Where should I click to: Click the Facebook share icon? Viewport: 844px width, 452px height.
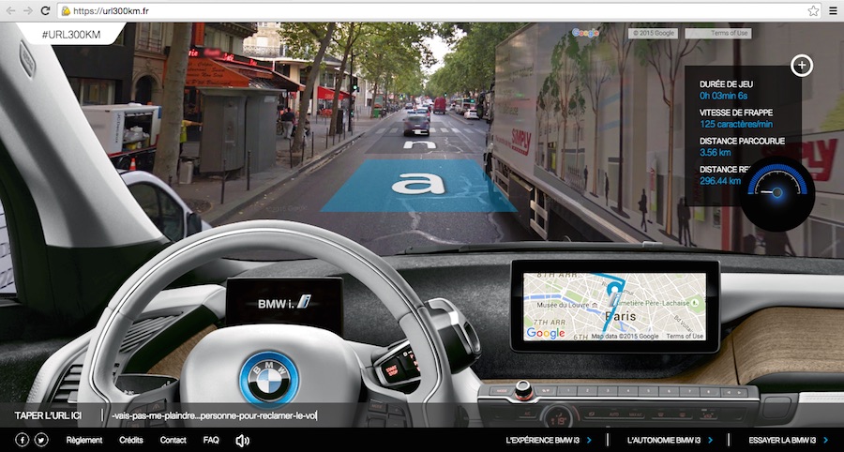pyautogui.click(x=23, y=440)
